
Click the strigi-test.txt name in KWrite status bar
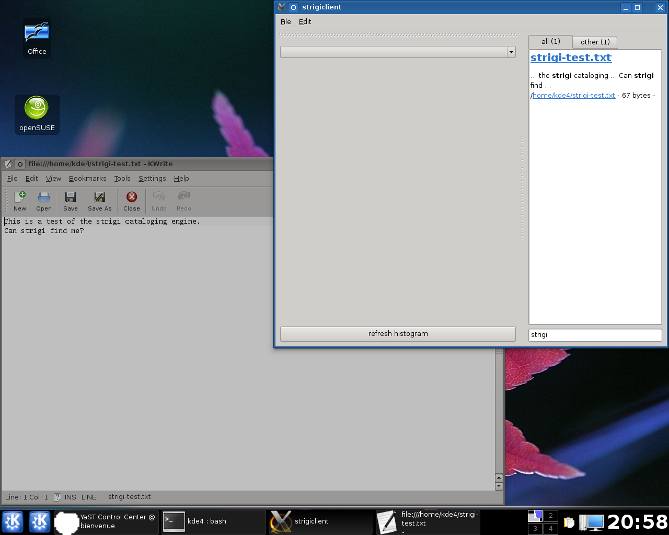(129, 497)
